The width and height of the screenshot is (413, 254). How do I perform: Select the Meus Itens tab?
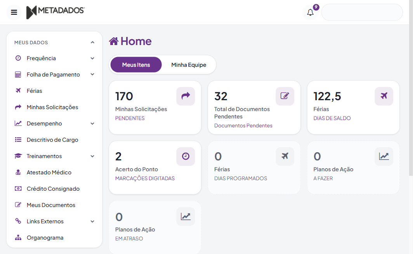click(x=136, y=64)
